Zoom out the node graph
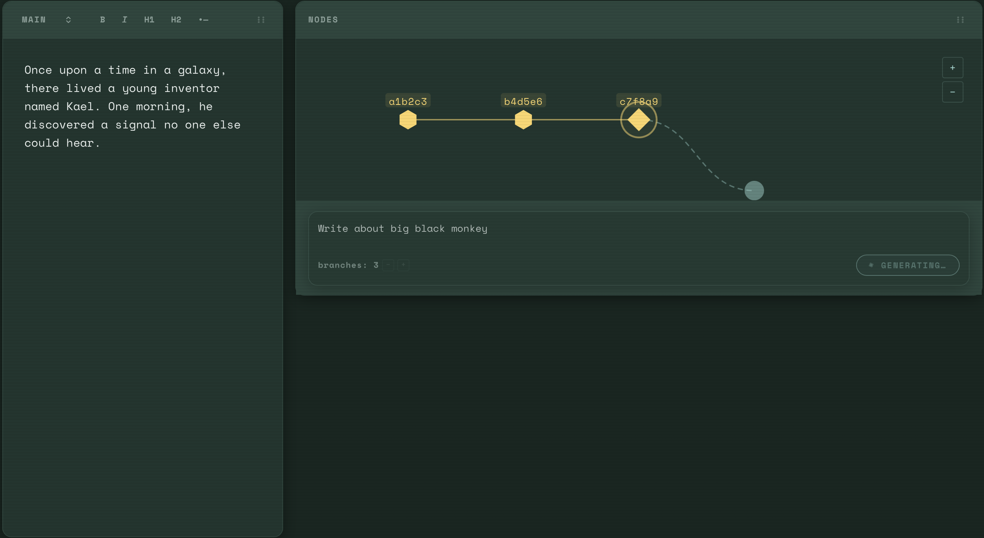This screenshot has width=984, height=538. pos(952,92)
